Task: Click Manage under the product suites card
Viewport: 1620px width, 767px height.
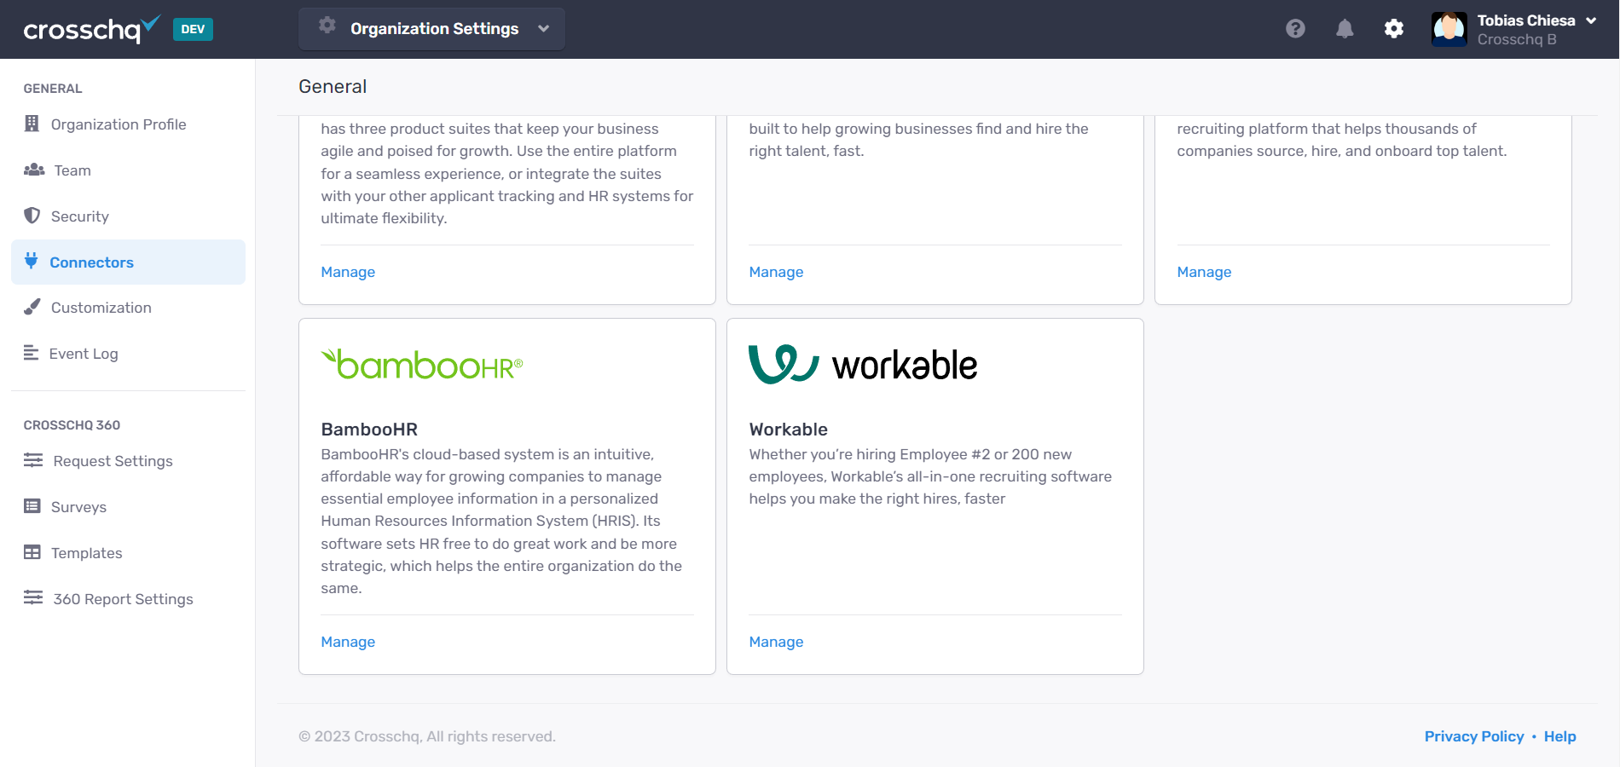Action: pos(348,272)
